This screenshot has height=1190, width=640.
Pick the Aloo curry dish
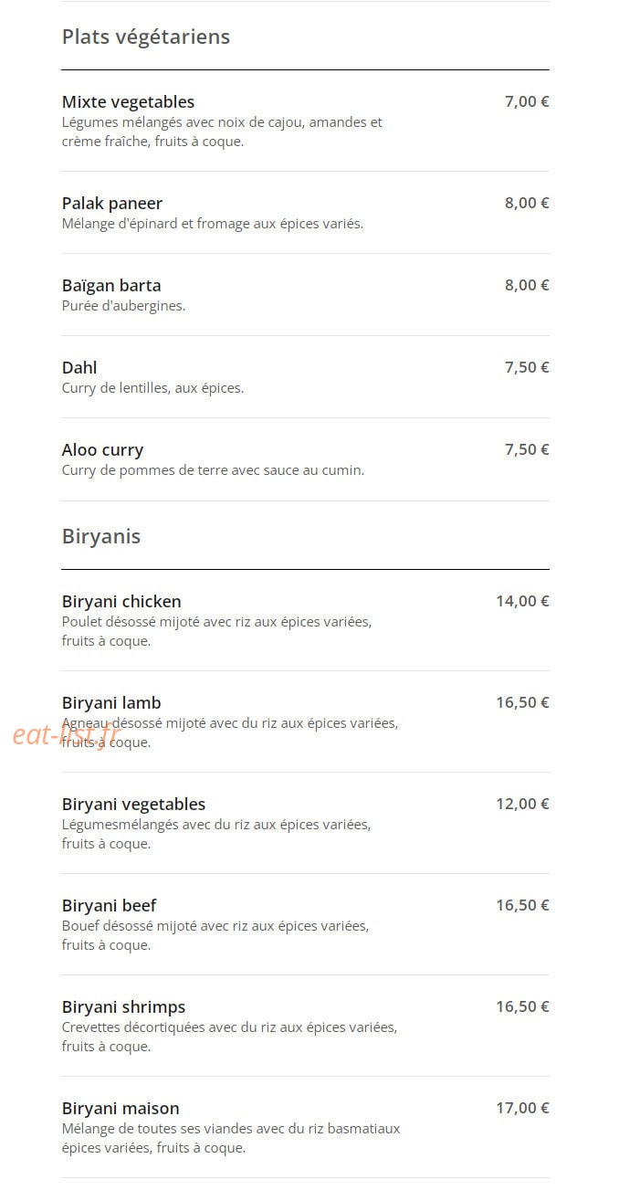coord(102,449)
